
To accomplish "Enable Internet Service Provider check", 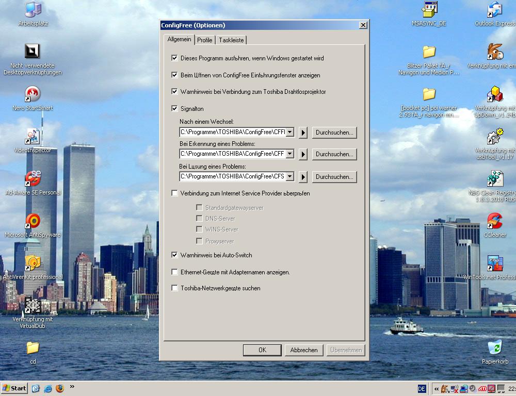I will (175, 193).
